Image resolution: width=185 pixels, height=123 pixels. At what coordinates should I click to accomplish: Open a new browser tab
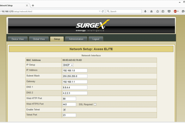[33, 5]
